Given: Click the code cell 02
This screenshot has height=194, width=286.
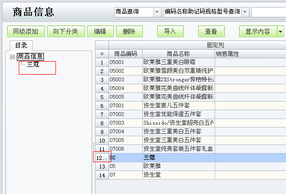Looking at the screenshot, I should pos(125,157).
